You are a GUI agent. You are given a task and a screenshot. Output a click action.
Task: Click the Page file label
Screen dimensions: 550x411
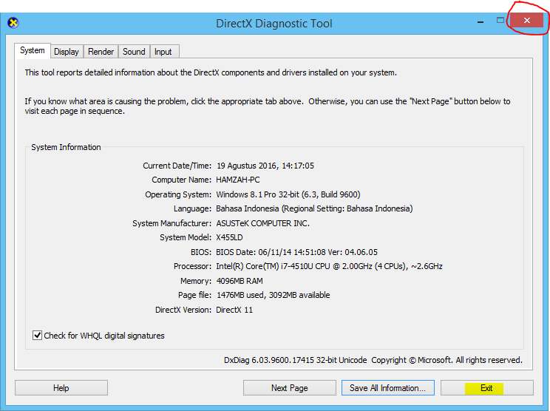tap(194, 295)
